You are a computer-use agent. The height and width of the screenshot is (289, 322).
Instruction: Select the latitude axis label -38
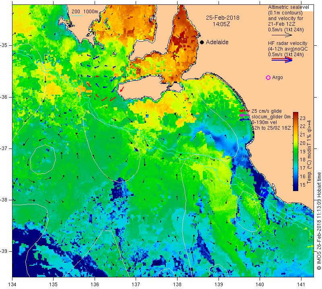pos(4,200)
